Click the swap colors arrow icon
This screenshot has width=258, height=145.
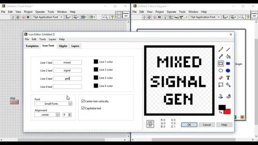coord(221,112)
